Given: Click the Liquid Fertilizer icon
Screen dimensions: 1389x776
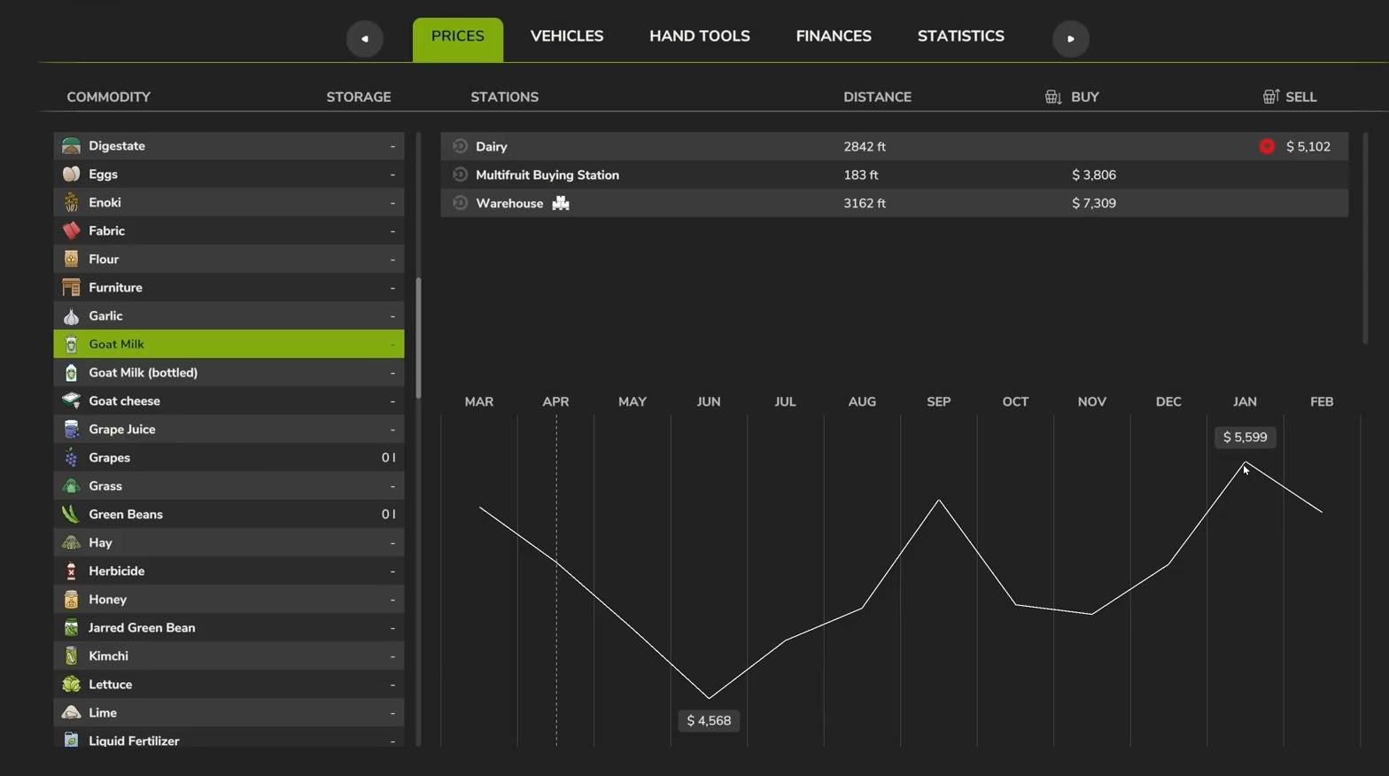Looking at the screenshot, I should pyautogui.click(x=71, y=740).
